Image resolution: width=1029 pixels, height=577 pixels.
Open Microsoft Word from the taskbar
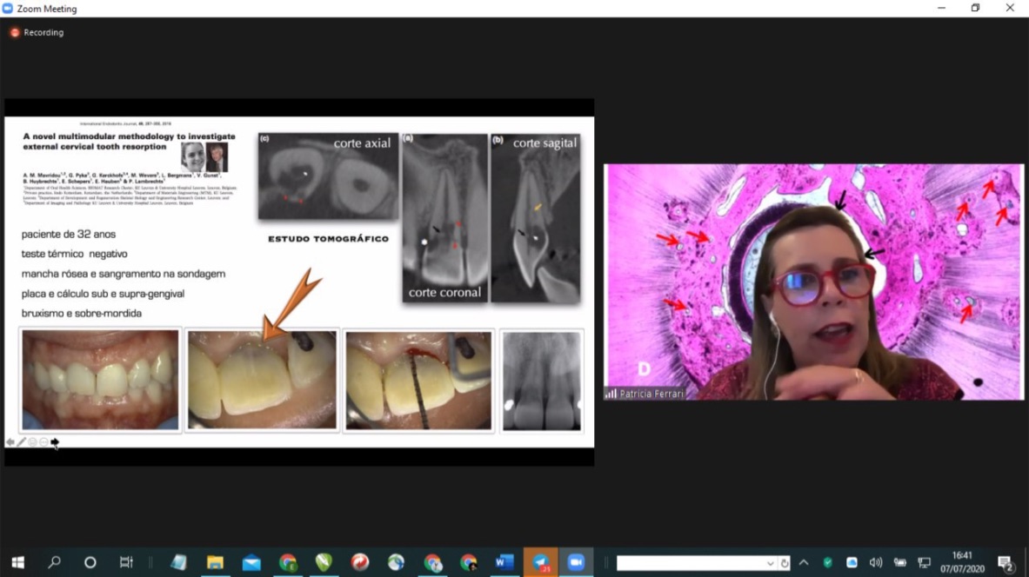pos(504,562)
